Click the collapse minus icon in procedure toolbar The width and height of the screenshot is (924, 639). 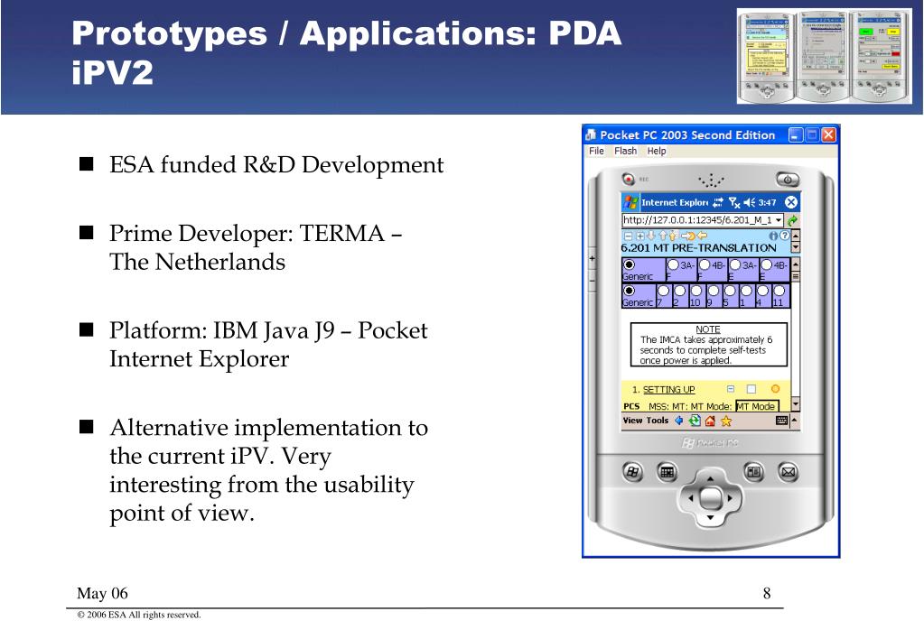[x=628, y=236]
